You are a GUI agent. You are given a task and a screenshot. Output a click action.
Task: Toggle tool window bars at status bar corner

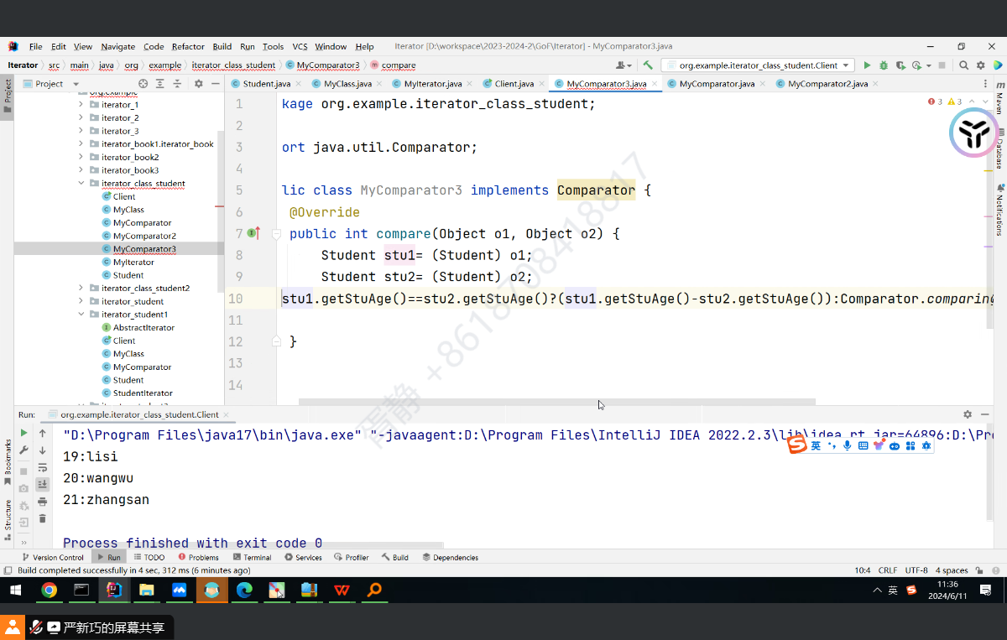point(8,570)
